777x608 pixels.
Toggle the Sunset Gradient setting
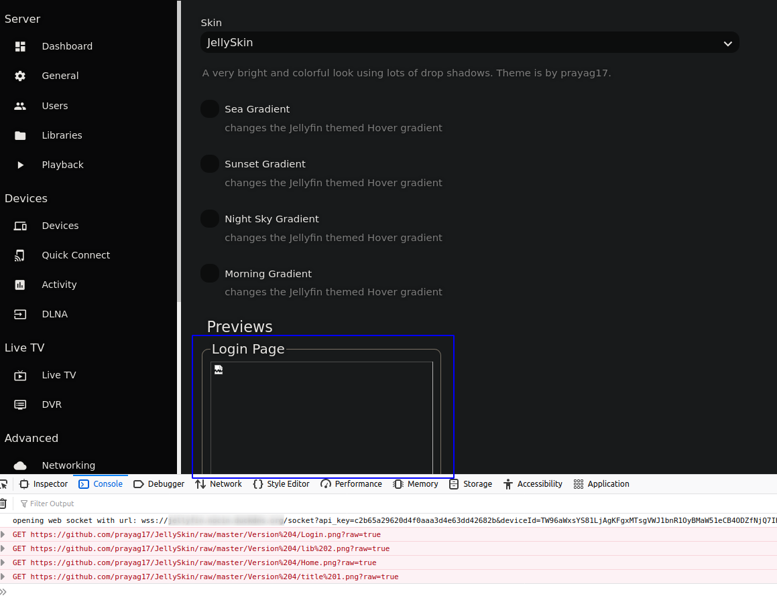[209, 163]
